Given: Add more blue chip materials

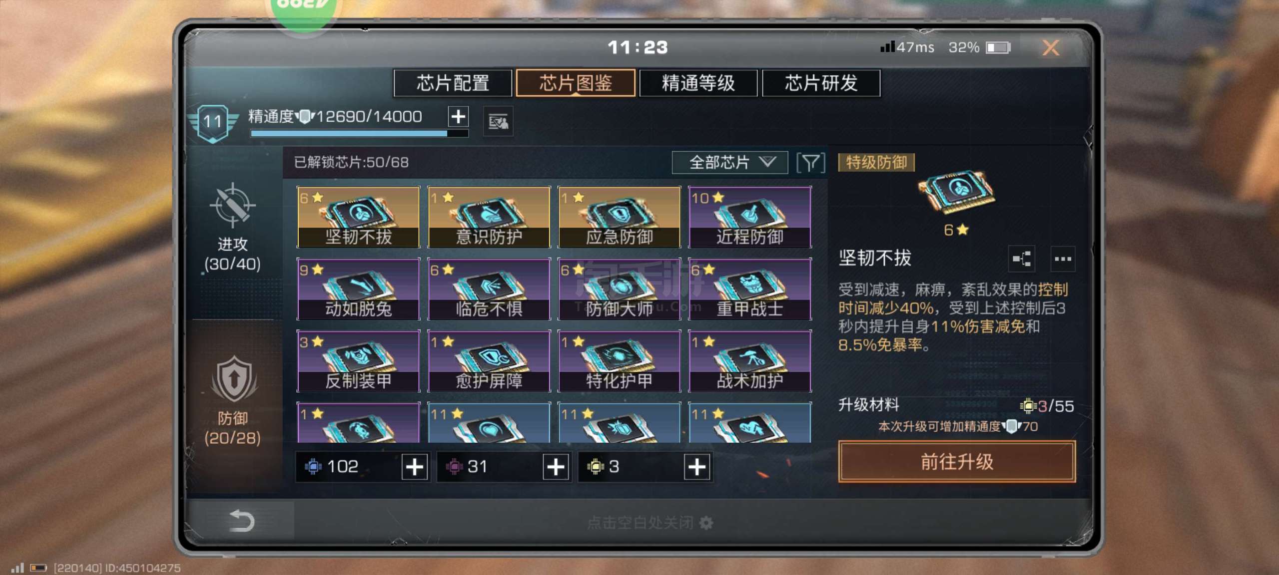Looking at the screenshot, I should [x=415, y=467].
